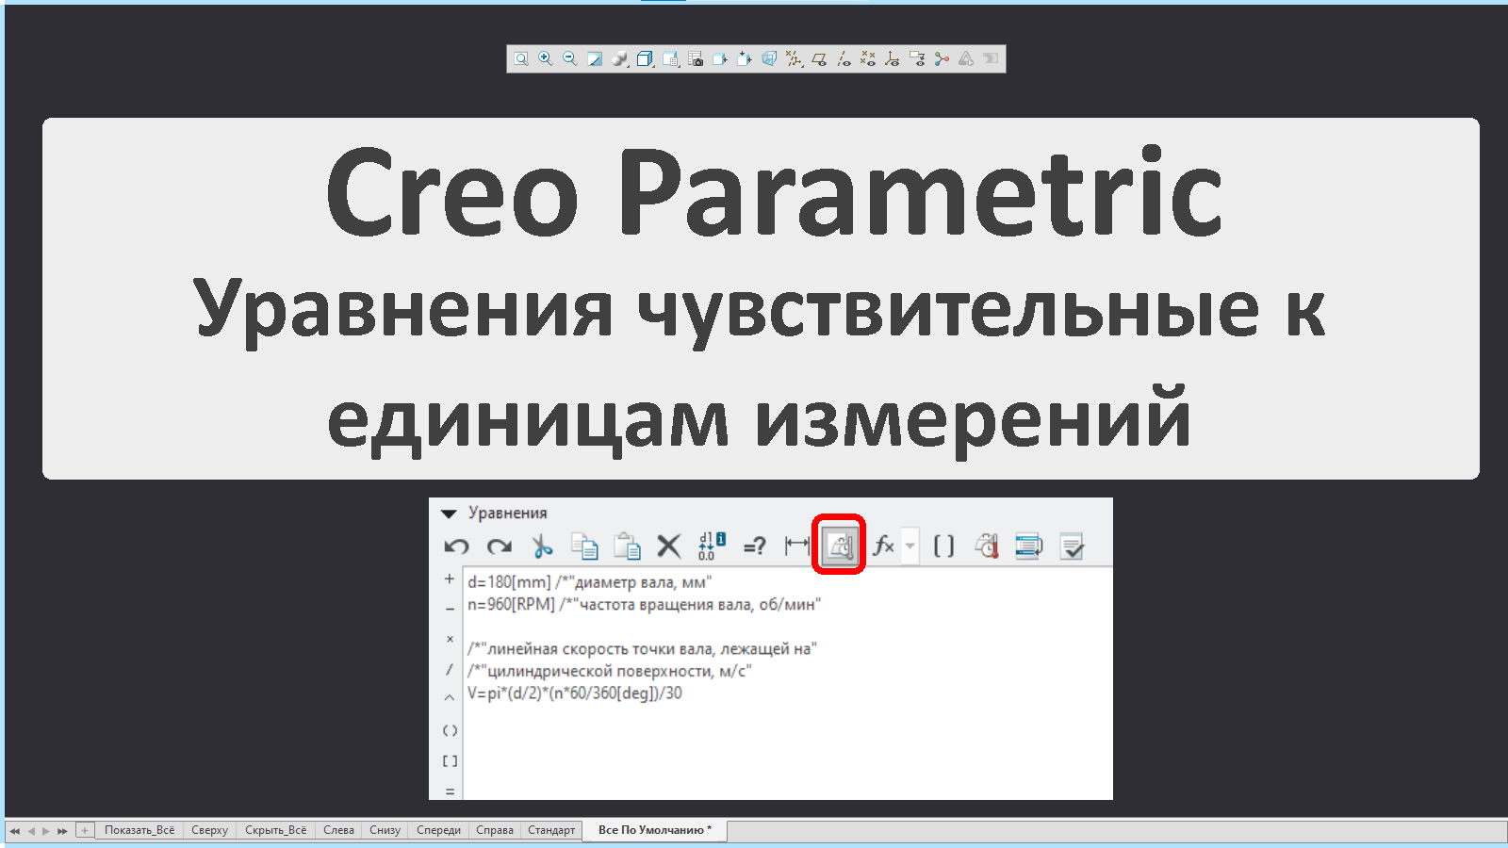This screenshot has height=848, width=1508.
Task: Collapse the Уравнения panel triangle
Action: 449,513
